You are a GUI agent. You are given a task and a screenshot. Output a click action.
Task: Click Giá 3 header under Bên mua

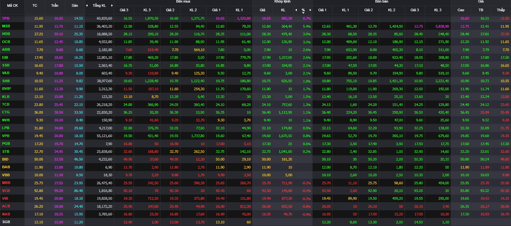[124, 10]
